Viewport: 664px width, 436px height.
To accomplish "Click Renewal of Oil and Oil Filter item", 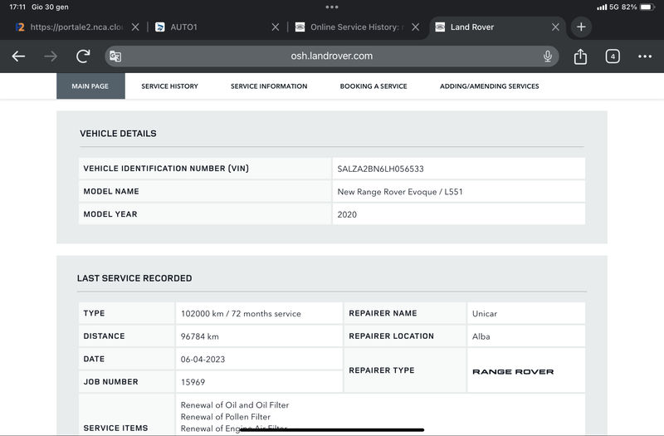I will tap(235, 405).
